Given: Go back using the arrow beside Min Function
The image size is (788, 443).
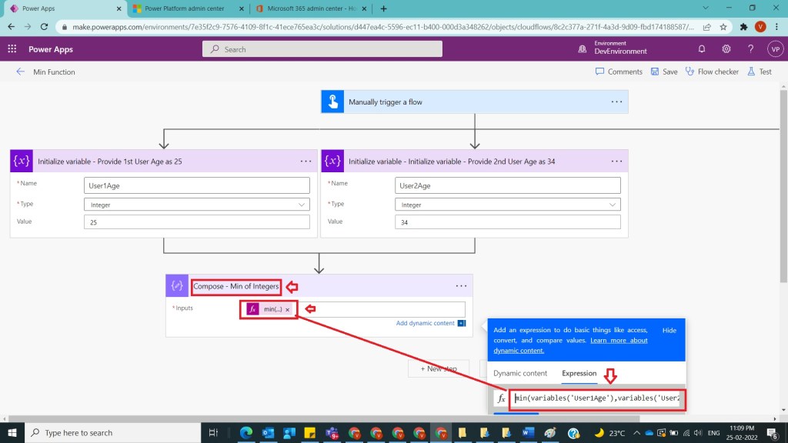Looking at the screenshot, I should [x=20, y=72].
